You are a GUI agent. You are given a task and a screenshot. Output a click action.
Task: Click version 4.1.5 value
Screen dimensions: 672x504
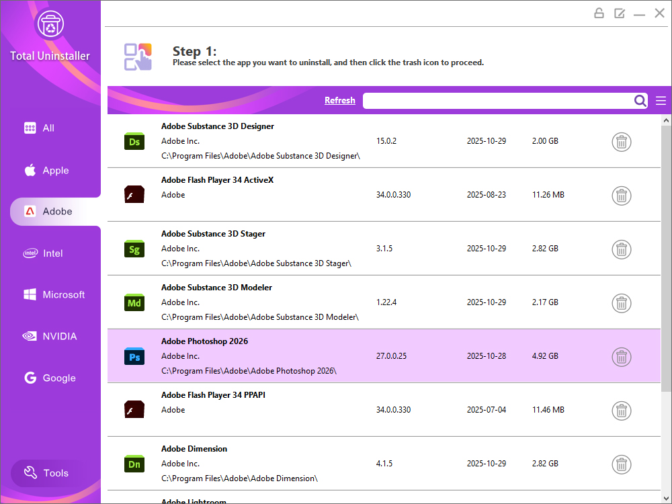point(384,464)
